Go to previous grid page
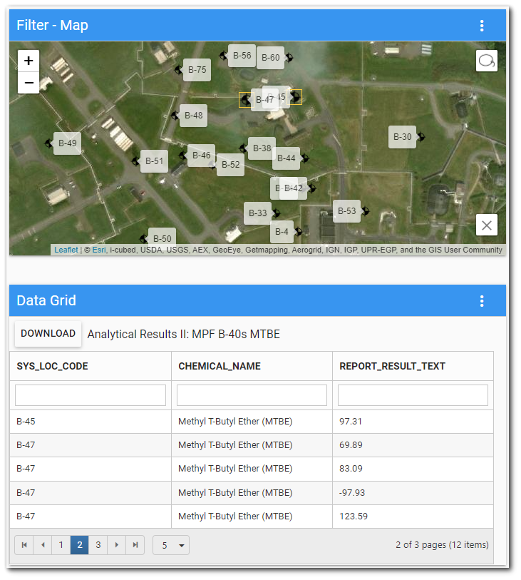The height and width of the screenshot is (580, 521). pyautogui.click(x=43, y=545)
